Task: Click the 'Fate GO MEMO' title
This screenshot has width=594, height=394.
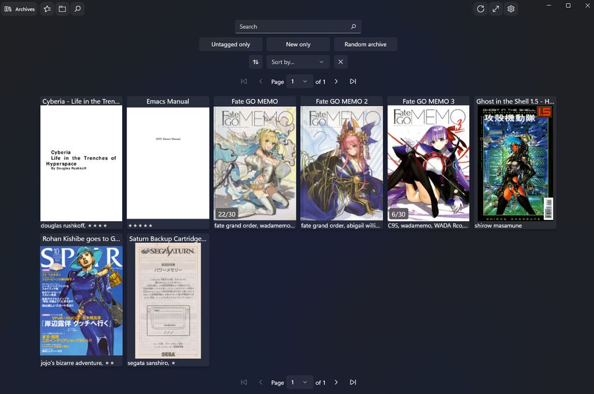Action: tap(255, 101)
